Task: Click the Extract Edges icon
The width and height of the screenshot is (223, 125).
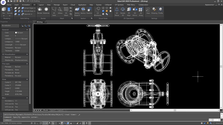Action: tap(23, 8)
